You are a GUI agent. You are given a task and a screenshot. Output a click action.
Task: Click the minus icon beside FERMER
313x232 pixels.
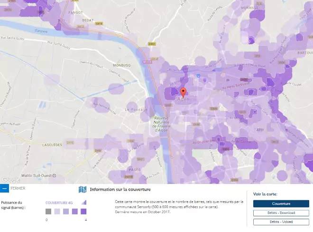pos(4,188)
